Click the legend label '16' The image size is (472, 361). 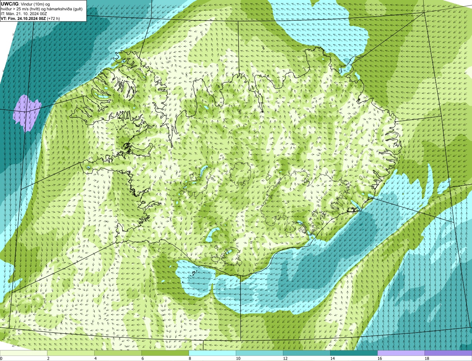pyautogui.click(x=380, y=358)
